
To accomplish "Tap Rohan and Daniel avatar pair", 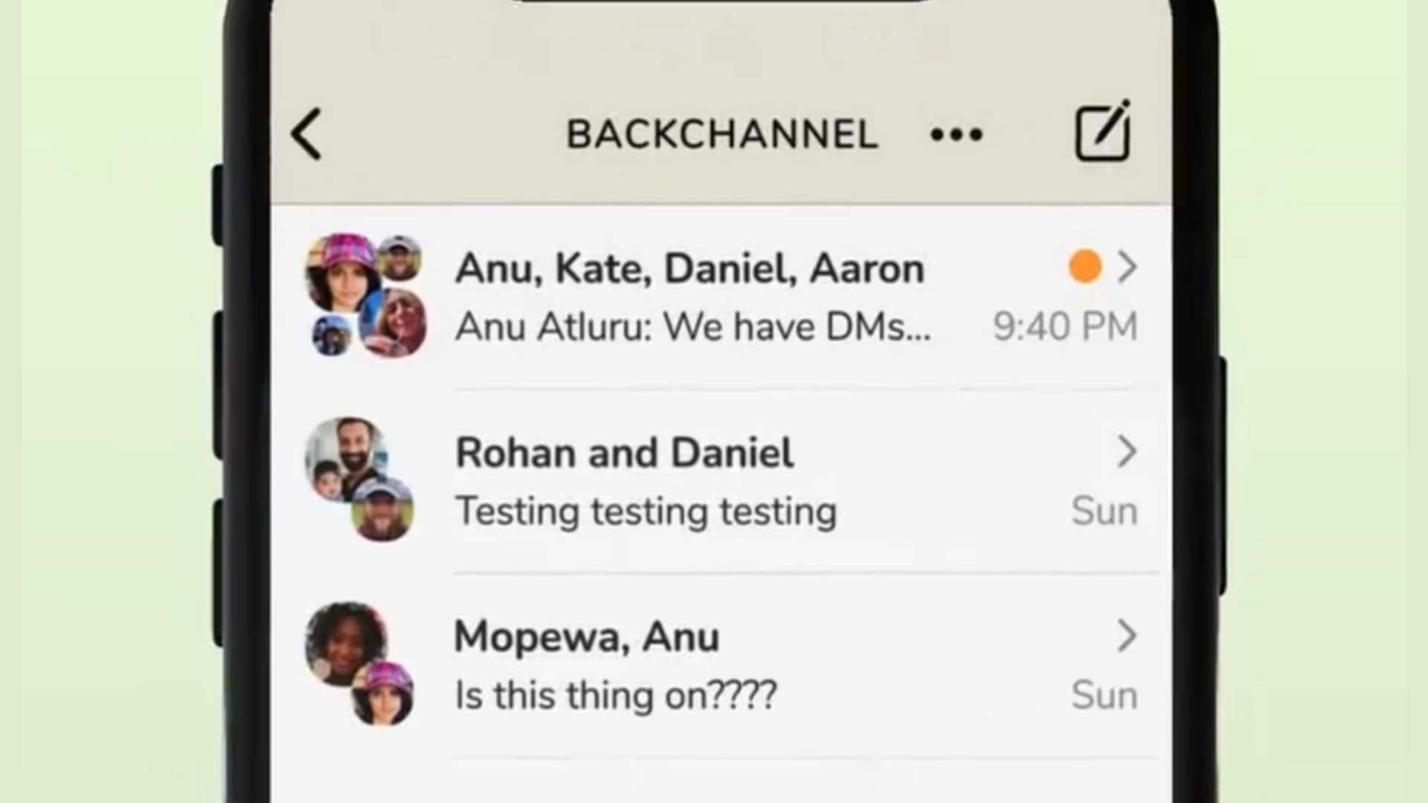I will [360, 480].
